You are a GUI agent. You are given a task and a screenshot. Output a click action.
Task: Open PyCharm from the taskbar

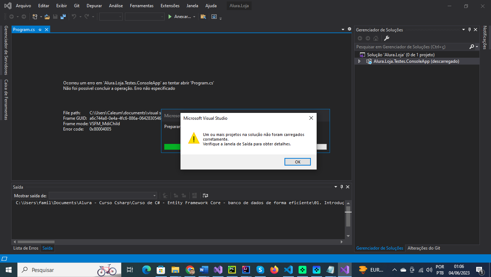click(232, 270)
